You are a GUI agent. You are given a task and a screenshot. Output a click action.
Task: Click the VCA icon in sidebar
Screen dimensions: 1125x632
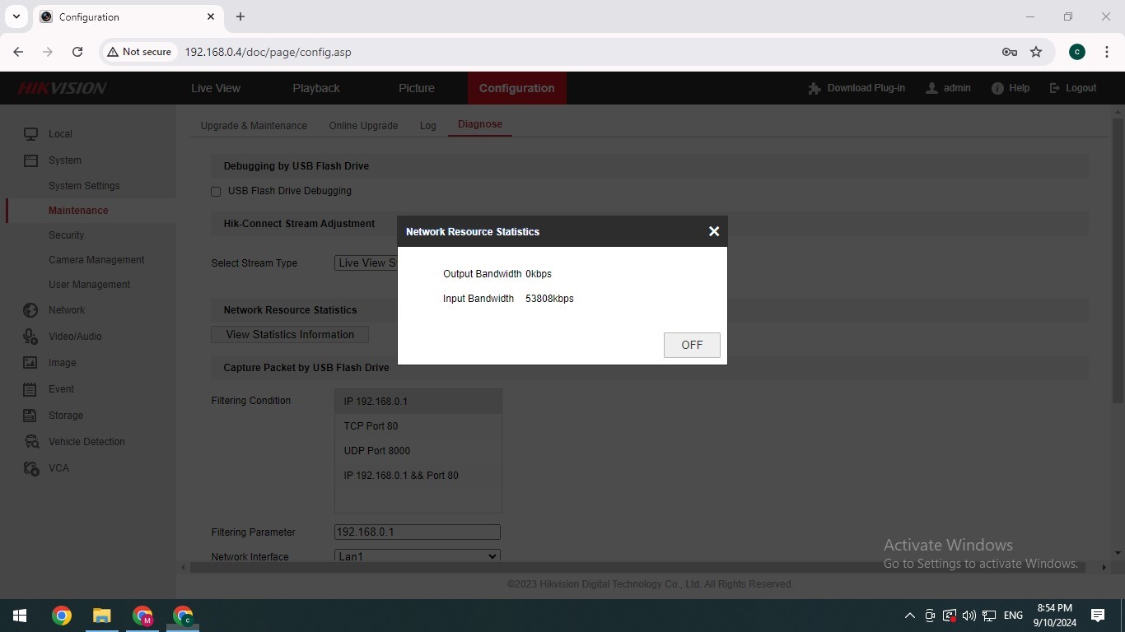click(x=30, y=468)
